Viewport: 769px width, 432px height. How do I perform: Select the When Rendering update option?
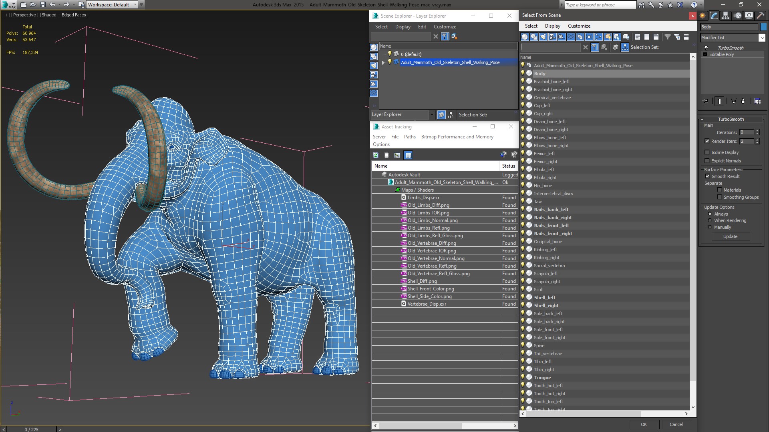pos(710,220)
